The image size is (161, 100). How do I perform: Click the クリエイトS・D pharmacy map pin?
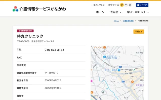(104, 57)
